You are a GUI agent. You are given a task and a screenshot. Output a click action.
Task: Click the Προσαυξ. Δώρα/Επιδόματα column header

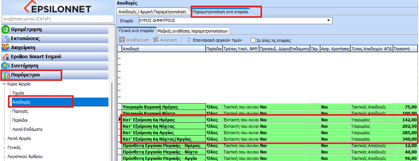tap(285, 49)
